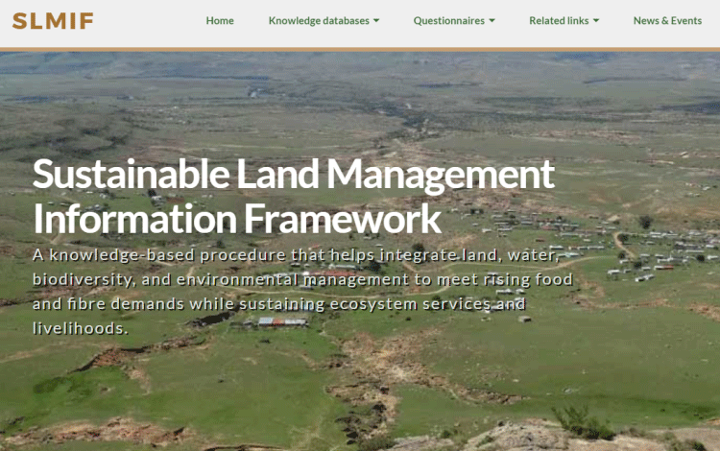The image size is (720, 451).
Task: Expand the Knowledge databases dropdown arrow
Action: [x=376, y=21]
